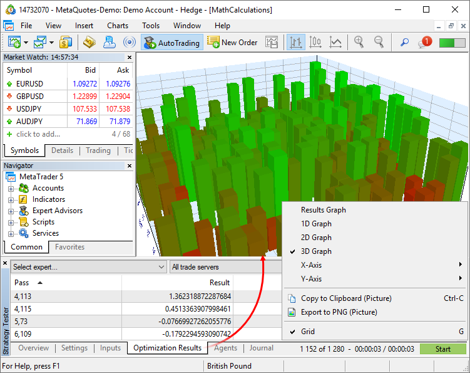Image resolution: width=470 pixels, height=373 pixels.
Task: Open the search magnifier icon
Action: [x=404, y=43]
